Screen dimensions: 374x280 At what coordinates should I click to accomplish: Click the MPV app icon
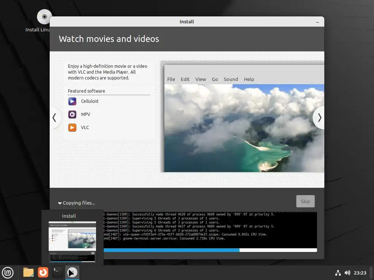tap(72, 114)
